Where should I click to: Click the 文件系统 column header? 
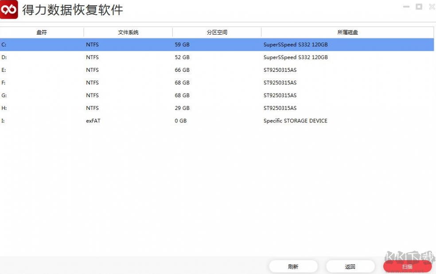[128, 32]
